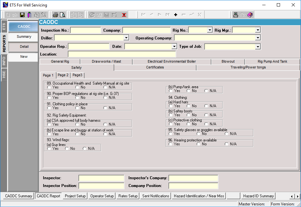Click the magenta marker icon beside Save

tap(29, 15)
